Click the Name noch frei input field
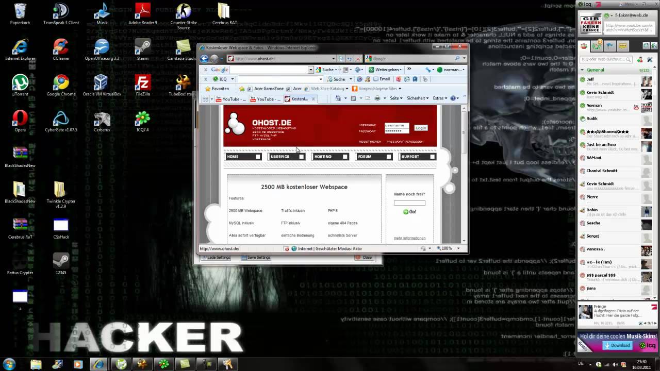This screenshot has height=371, width=660. pos(409,203)
